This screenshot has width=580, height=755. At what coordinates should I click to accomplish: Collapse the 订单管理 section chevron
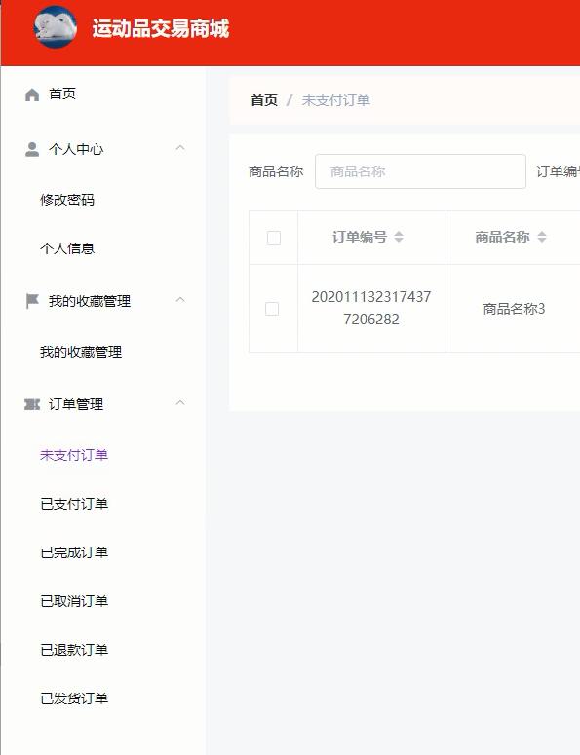[180, 402]
